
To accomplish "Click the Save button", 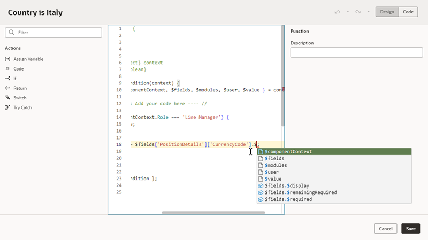I will pyautogui.click(x=410, y=229).
